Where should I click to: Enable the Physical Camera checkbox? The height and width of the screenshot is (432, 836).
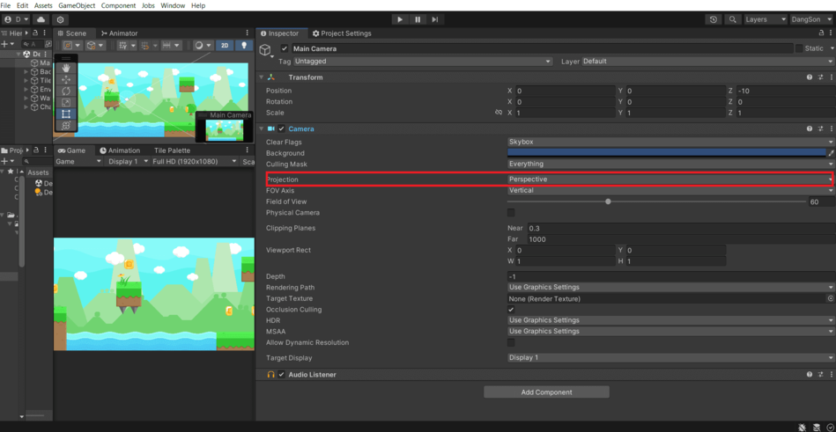pos(511,213)
